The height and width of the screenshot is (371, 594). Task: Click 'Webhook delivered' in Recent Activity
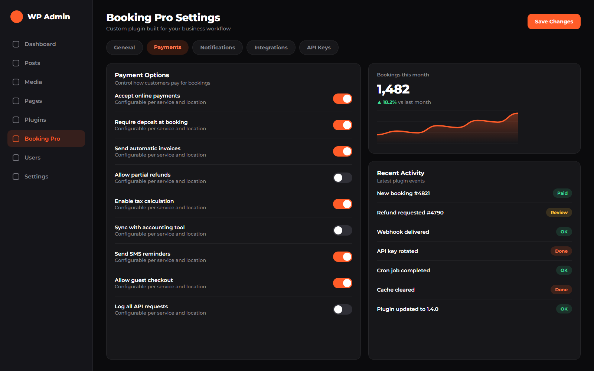point(474,232)
